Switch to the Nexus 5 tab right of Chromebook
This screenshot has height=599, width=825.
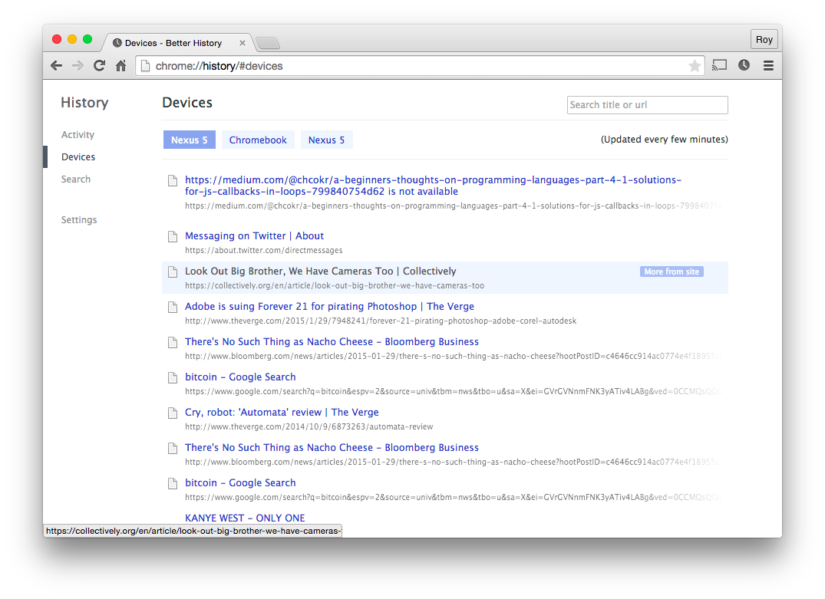click(326, 140)
